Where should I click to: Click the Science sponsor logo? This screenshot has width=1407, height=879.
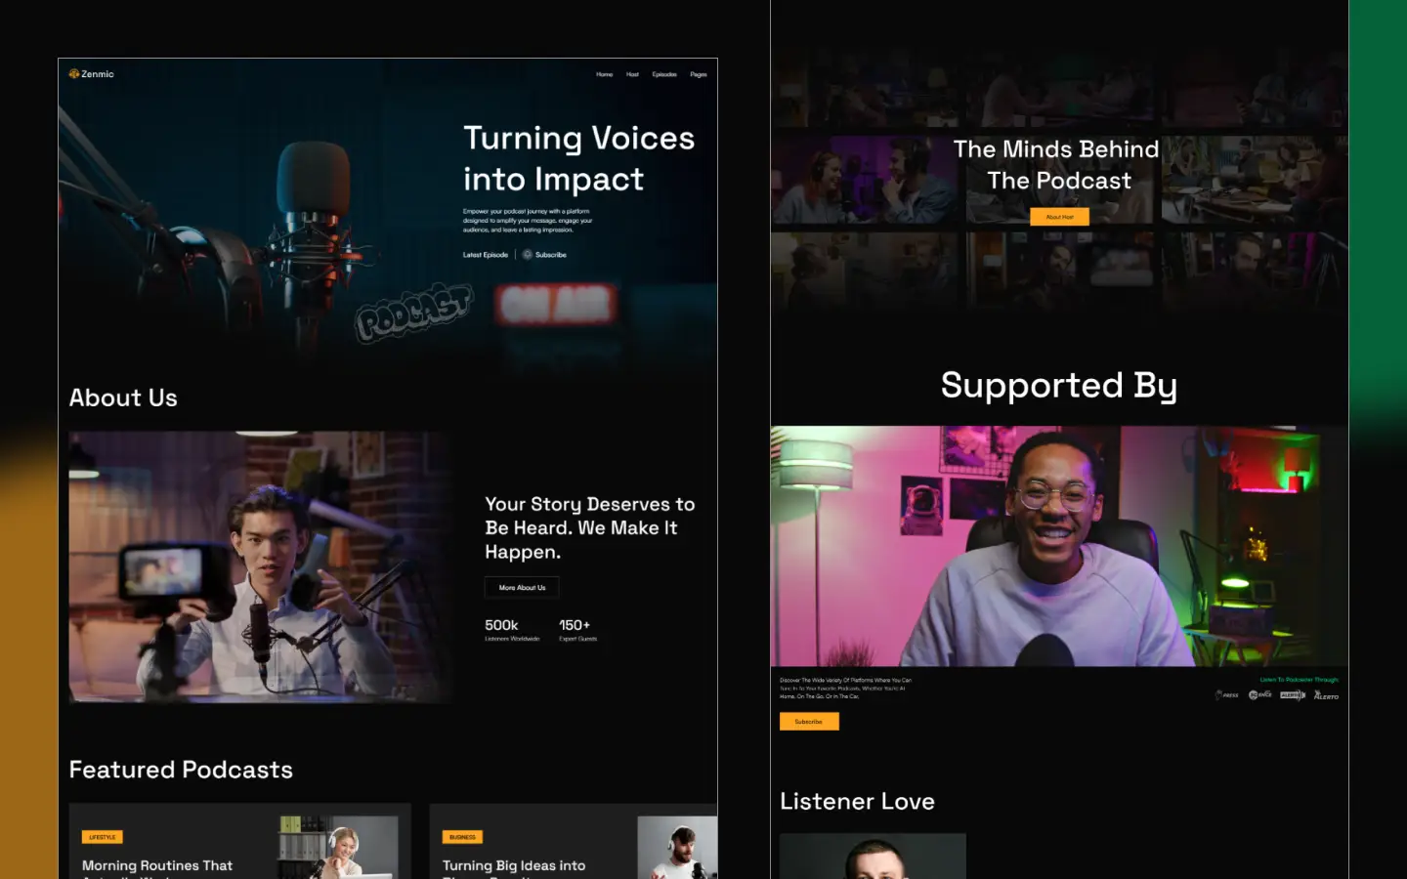pos(1260,694)
